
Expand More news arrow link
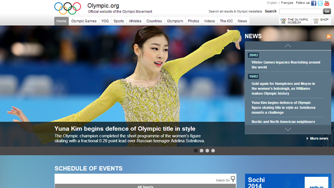[317, 138]
